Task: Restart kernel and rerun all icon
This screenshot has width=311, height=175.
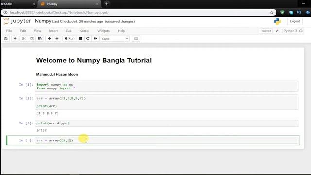Action: click(x=95, y=39)
